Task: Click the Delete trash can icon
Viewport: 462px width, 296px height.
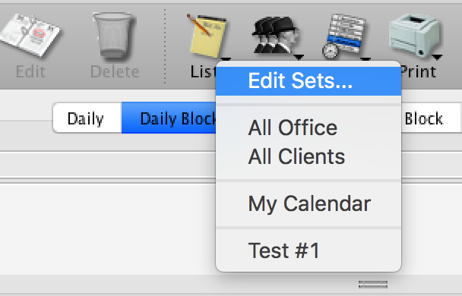Action: (114, 36)
